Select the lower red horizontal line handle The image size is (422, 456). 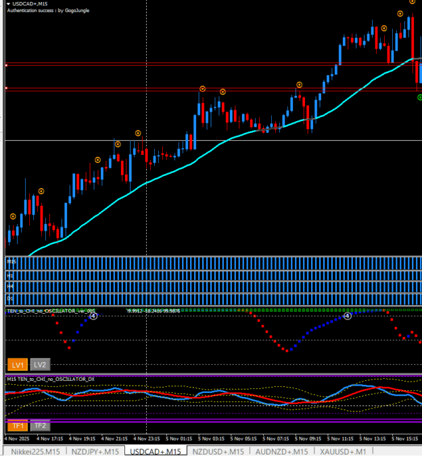(x=6, y=89)
